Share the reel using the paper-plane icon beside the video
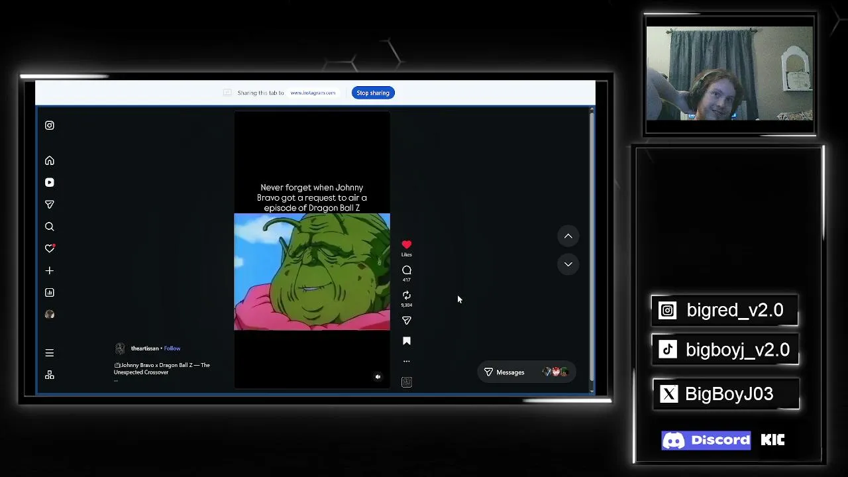 coord(407,321)
